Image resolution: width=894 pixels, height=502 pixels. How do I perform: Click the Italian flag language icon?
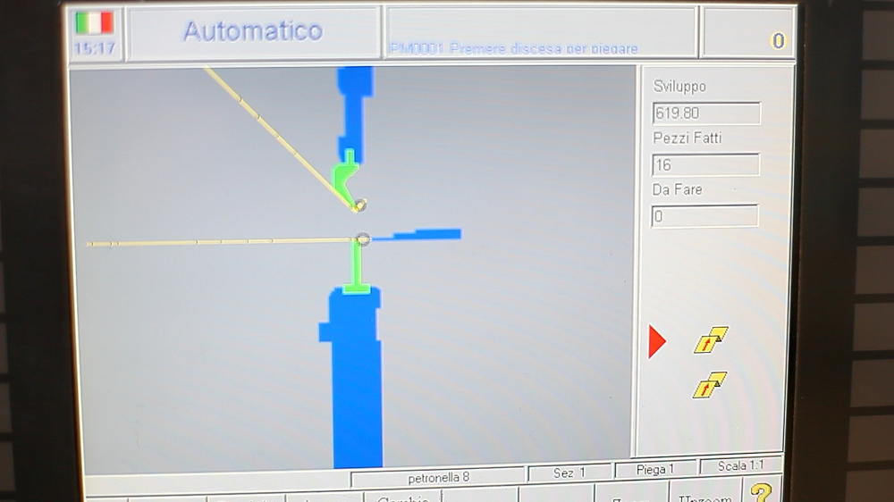94,23
